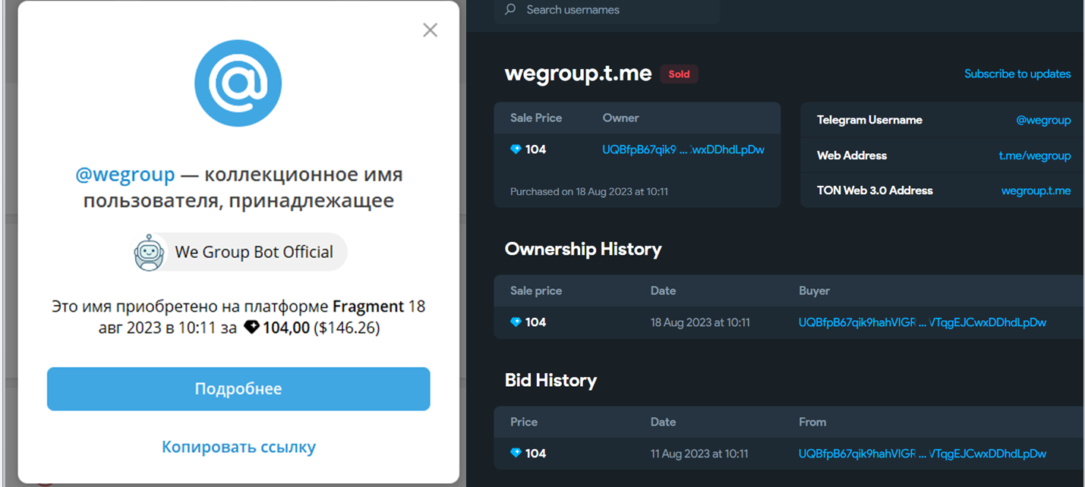This screenshot has height=487, width=1085.
Task: Click the TON diamond icon in dialog
Action: point(251,328)
